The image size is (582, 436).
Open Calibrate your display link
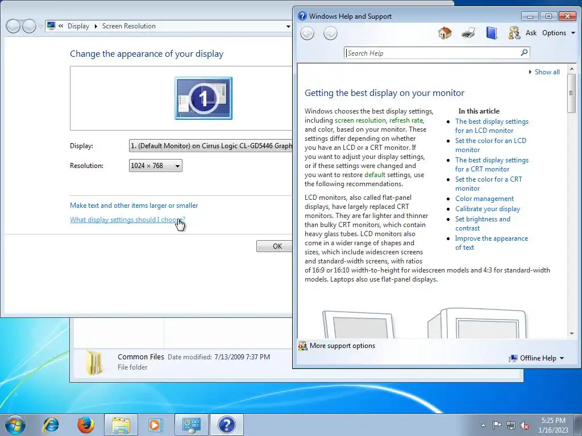[x=487, y=209]
